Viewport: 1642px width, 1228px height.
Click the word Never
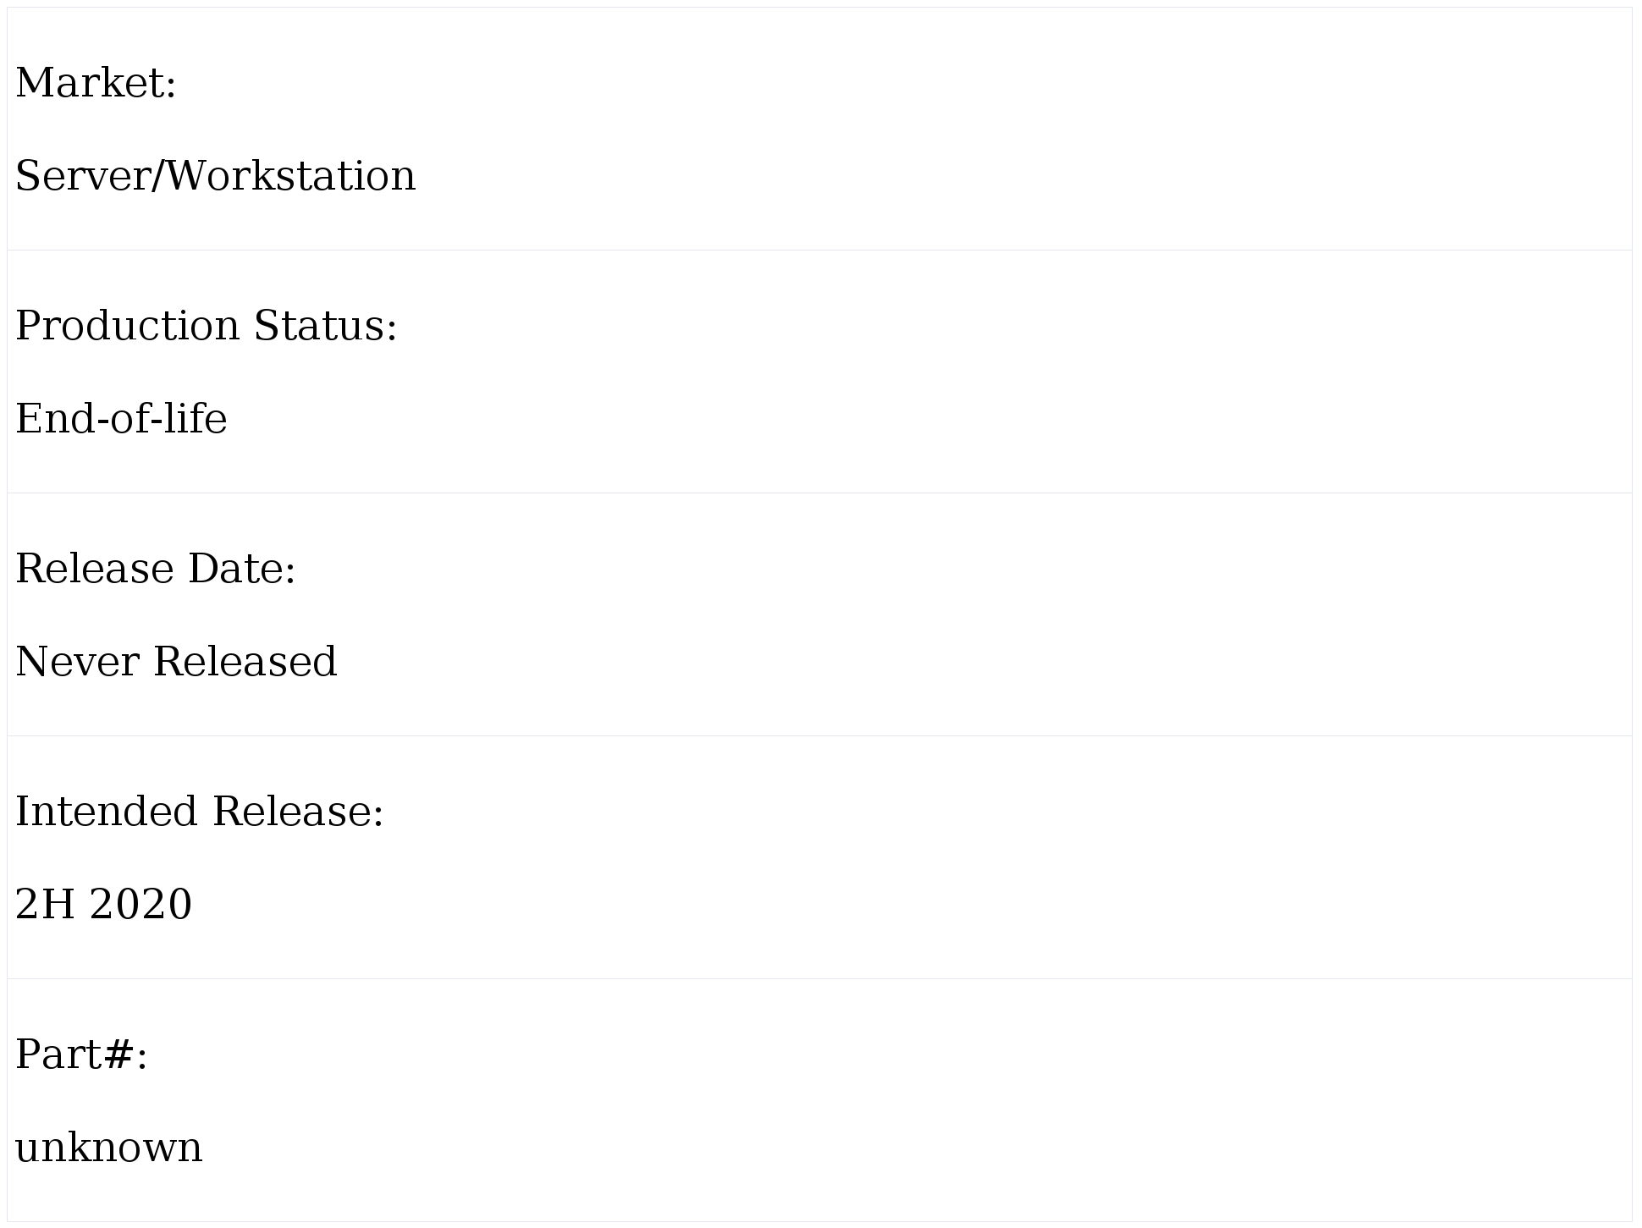pos(77,662)
